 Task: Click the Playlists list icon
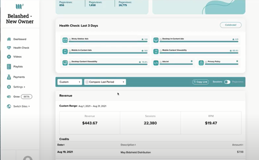click(x=9, y=67)
